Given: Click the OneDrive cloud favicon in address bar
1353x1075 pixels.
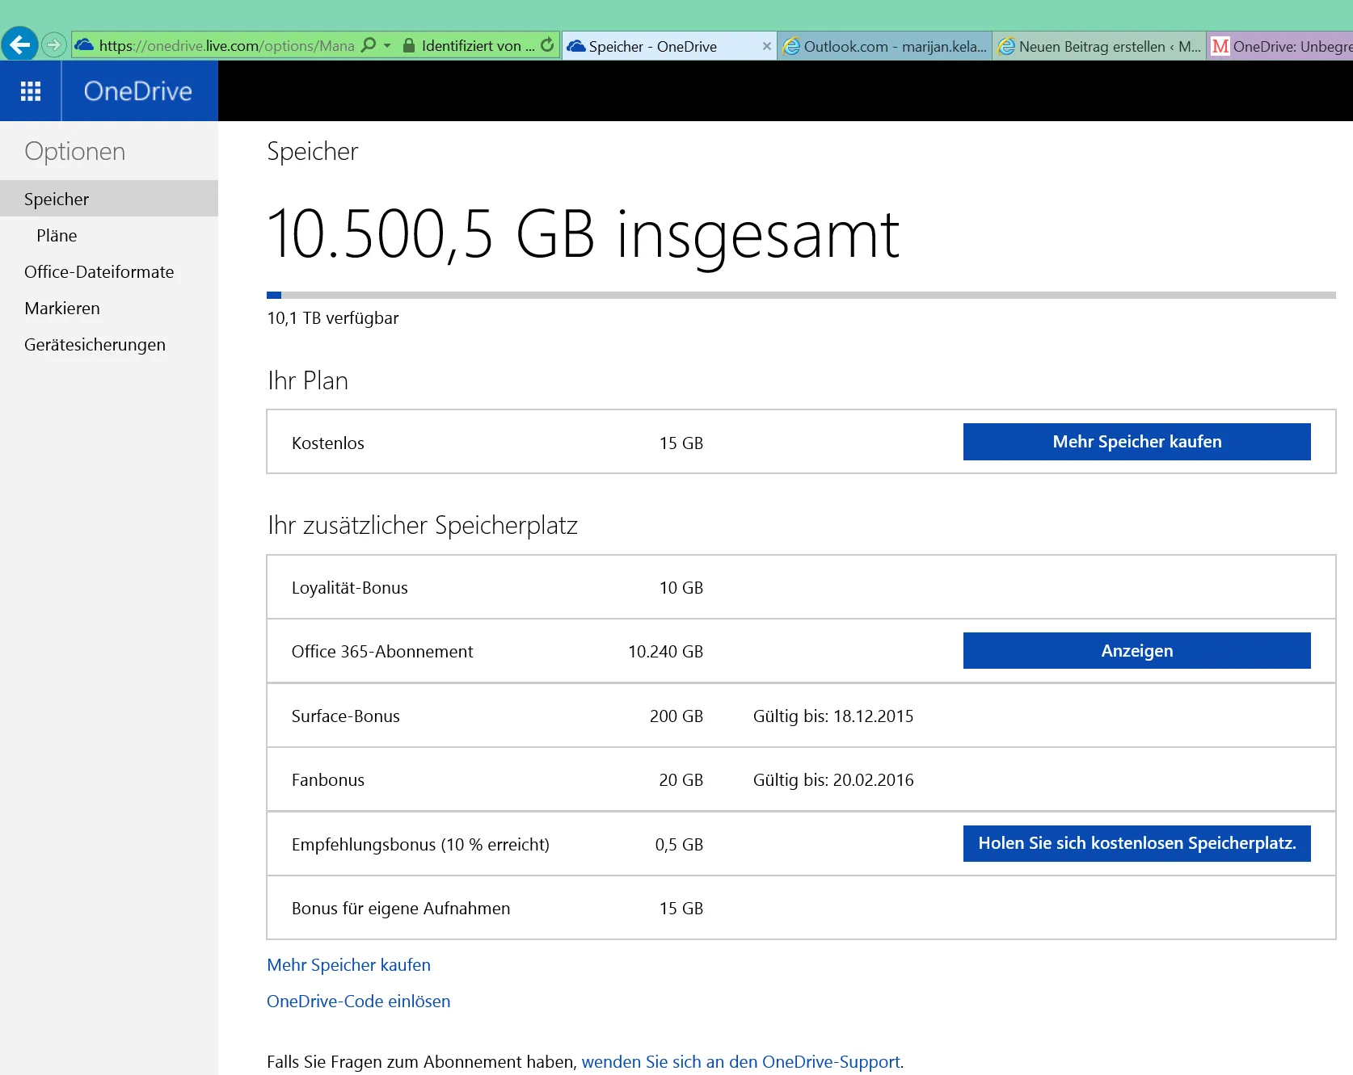Looking at the screenshot, I should coord(84,45).
